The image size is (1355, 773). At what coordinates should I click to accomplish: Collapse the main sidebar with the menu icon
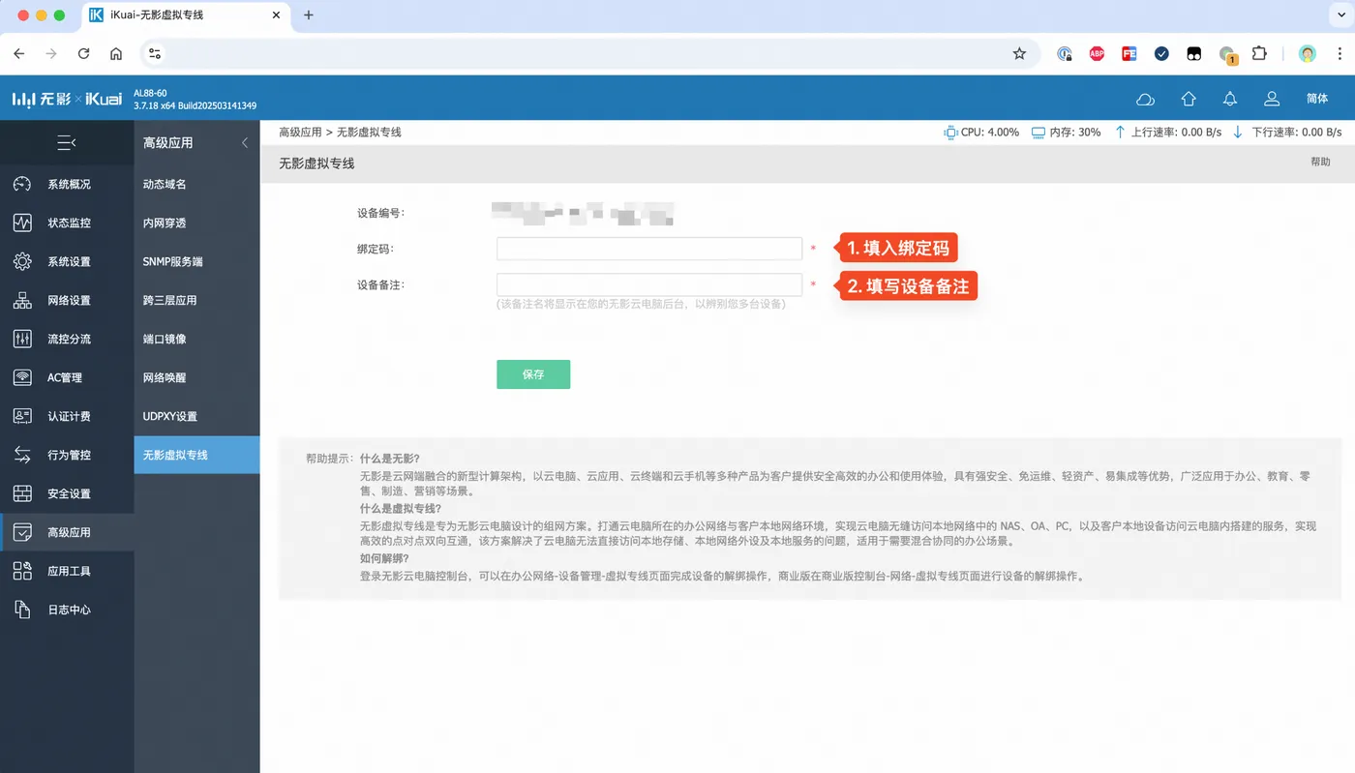click(67, 143)
